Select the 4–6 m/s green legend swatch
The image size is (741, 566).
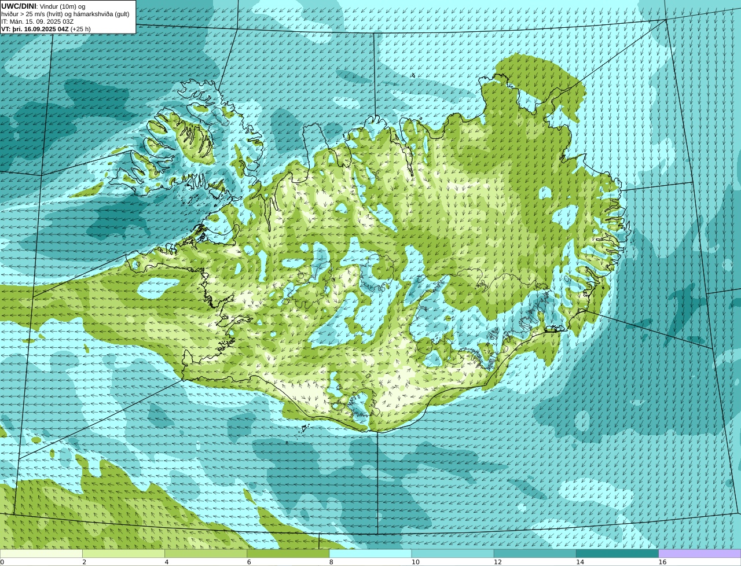[206, 554]
